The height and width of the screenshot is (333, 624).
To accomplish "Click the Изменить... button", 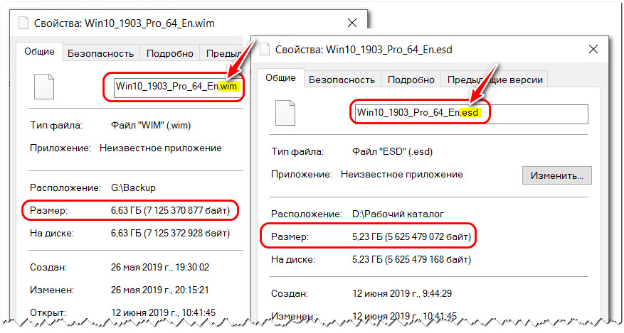I will coord(556,175).
